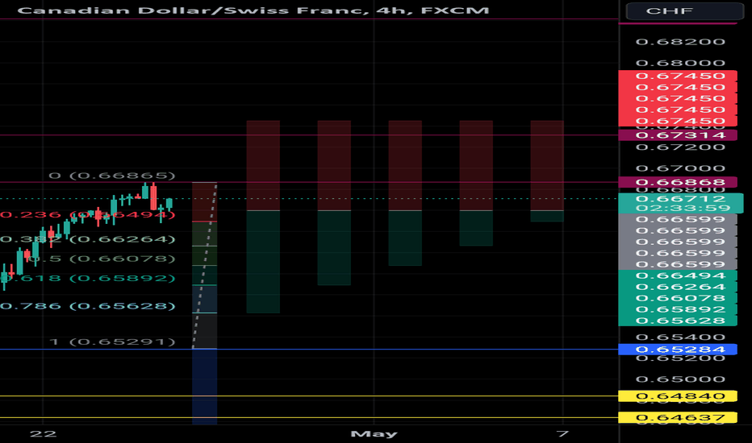Image resolution: width=752 pixels, height=443 pixels.
Task: Select the dashed Fib retracement trend line
Action: click(x=204, y=266)
